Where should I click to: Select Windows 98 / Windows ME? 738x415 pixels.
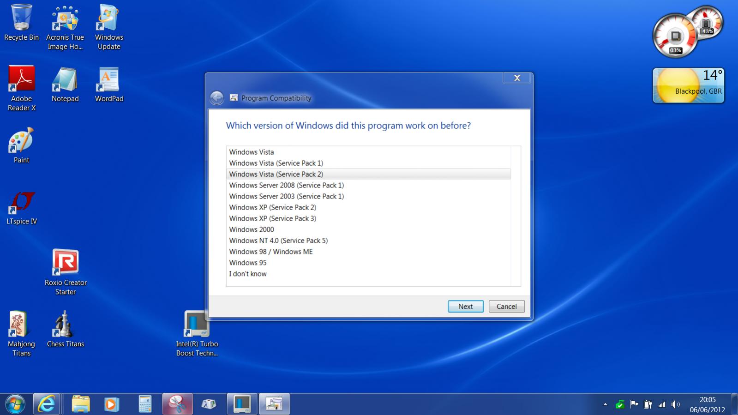368,252
